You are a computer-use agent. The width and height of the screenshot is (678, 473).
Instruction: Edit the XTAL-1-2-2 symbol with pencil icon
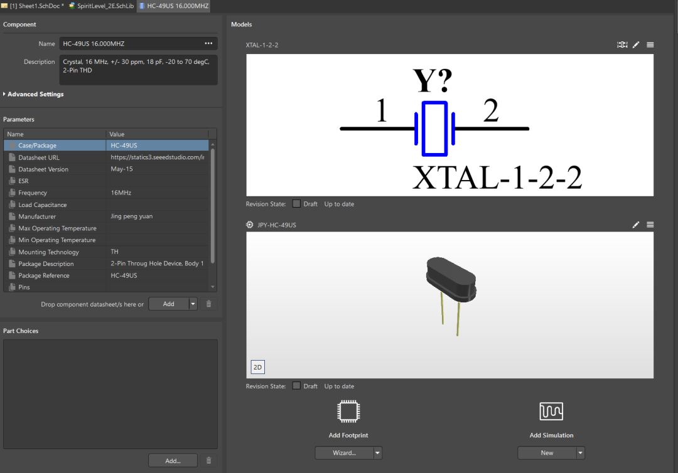pyautogui.click(x=636, y=45)
